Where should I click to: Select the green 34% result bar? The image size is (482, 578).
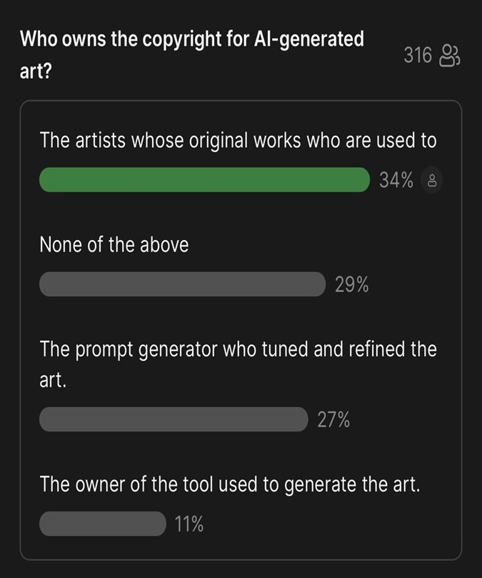coord(204,179)
